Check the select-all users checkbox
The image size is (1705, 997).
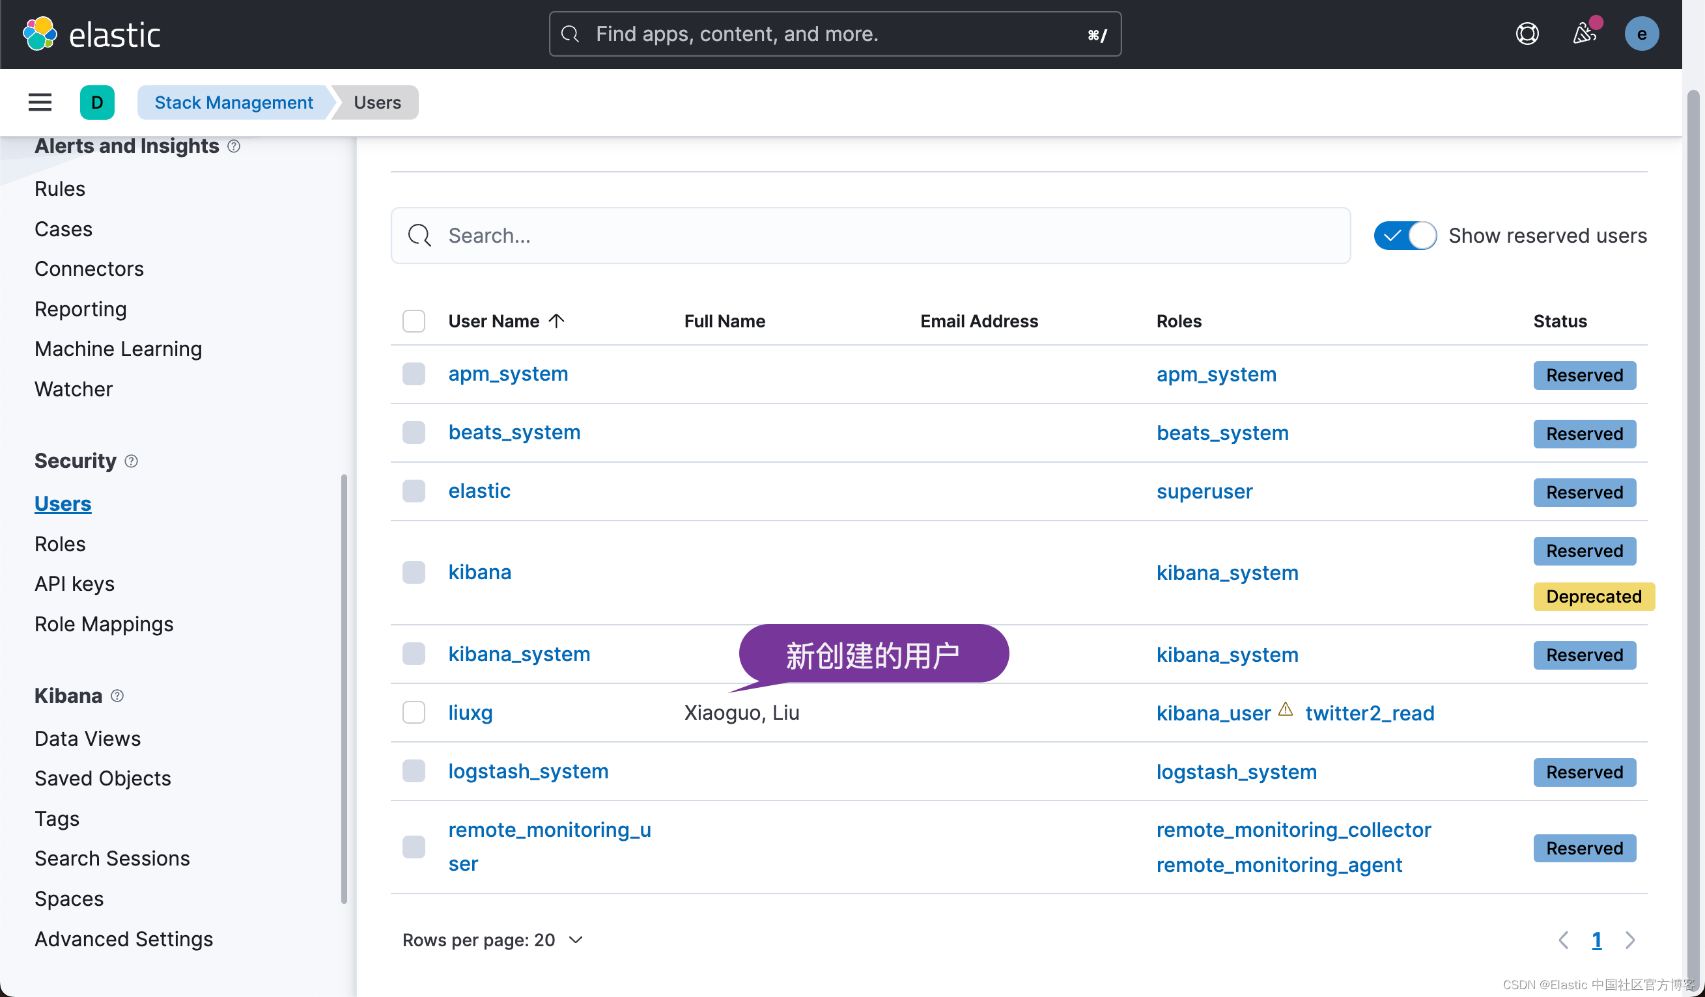click(414, 321)
